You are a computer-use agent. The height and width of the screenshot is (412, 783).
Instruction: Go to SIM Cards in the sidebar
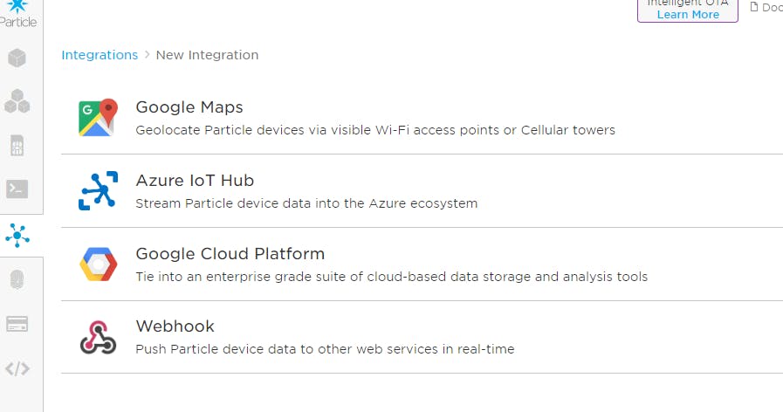coord(17,146)
